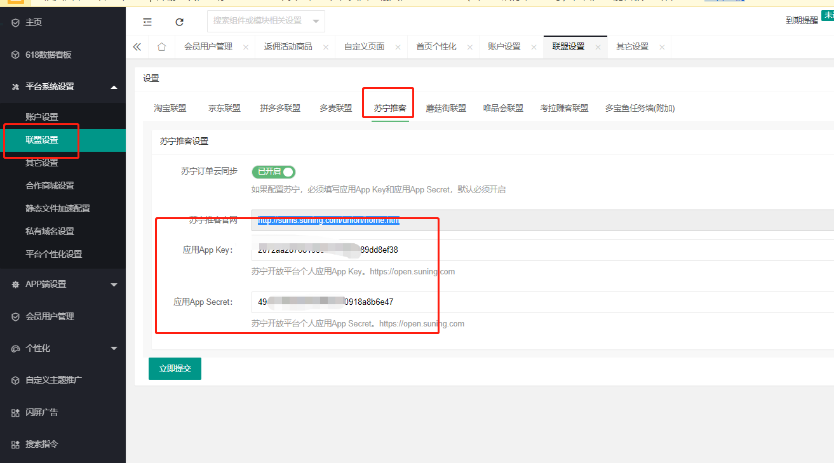Select the 苏宁推客 settings tab
Viewport: 834px width, 463px height.
tap(390, 109)
